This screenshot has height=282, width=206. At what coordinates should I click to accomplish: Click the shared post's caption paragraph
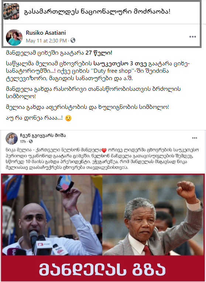click(x=102, y=159)
